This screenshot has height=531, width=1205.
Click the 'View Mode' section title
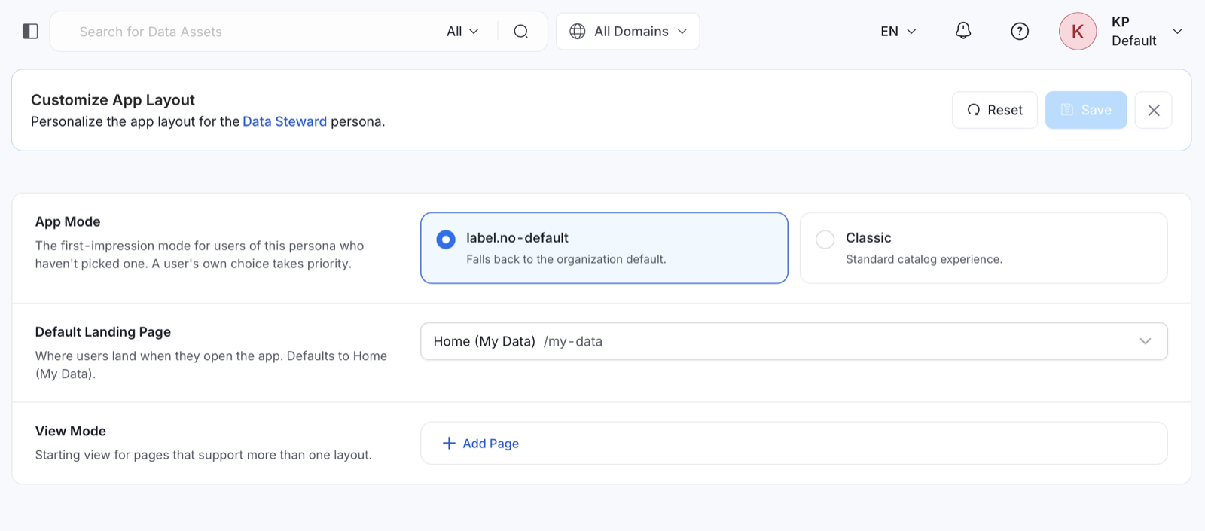71,431
